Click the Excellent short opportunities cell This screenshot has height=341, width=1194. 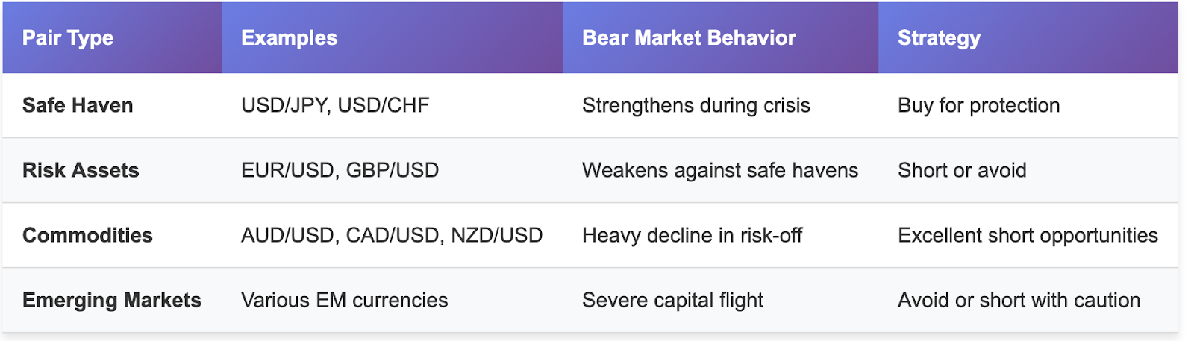(x=1028, y=236)
